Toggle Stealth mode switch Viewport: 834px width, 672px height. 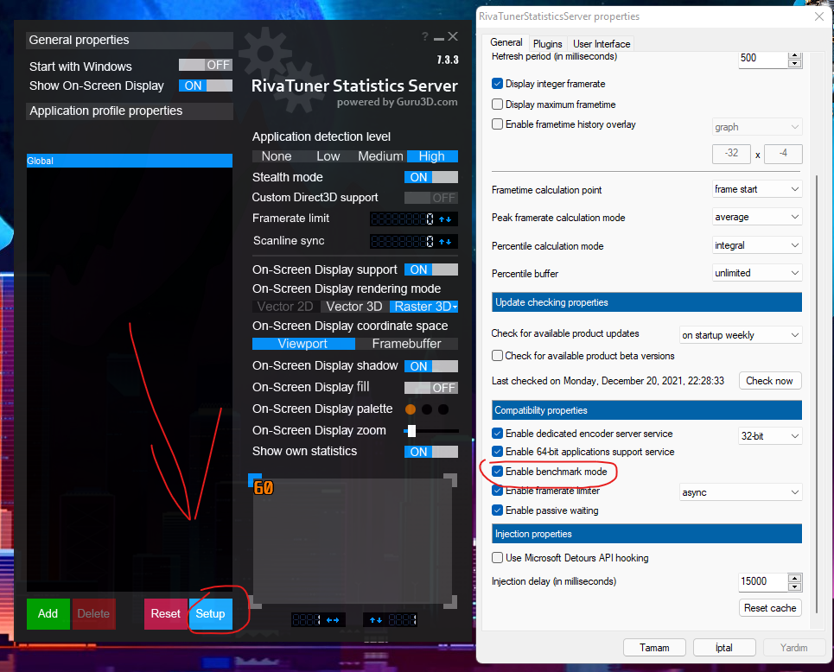[x=431, y=177]
